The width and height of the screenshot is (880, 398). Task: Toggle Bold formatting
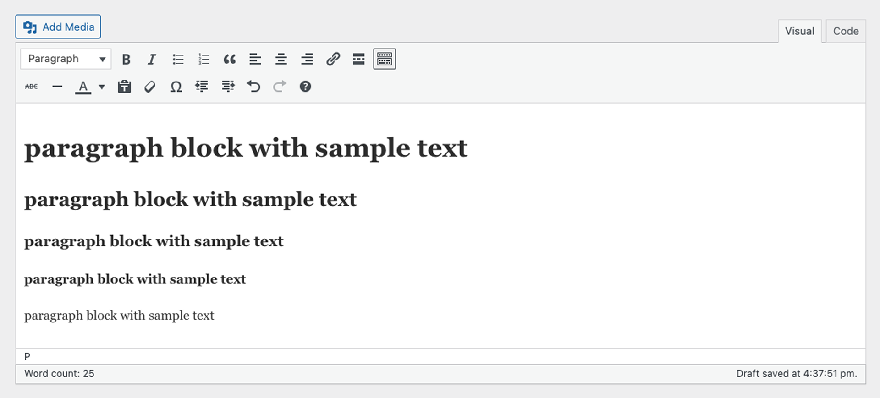click(126, 59)
